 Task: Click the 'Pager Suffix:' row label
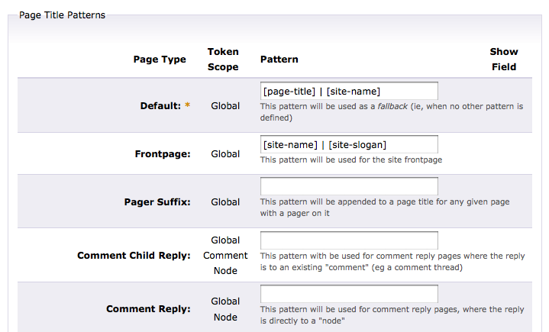(x=157, y=202)
